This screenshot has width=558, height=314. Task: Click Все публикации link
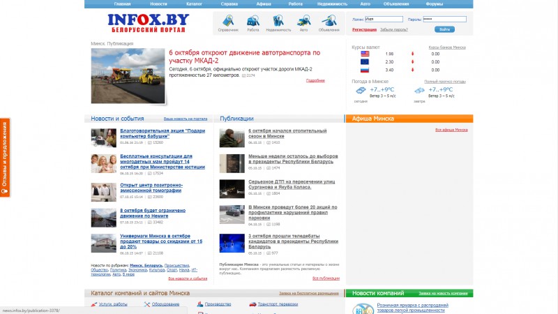[x=326, y=278]
